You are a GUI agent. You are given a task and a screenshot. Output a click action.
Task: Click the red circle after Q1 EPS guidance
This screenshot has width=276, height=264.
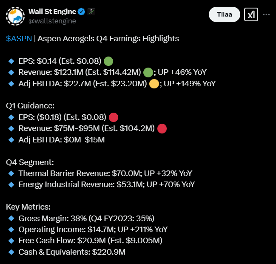point(113,117)
